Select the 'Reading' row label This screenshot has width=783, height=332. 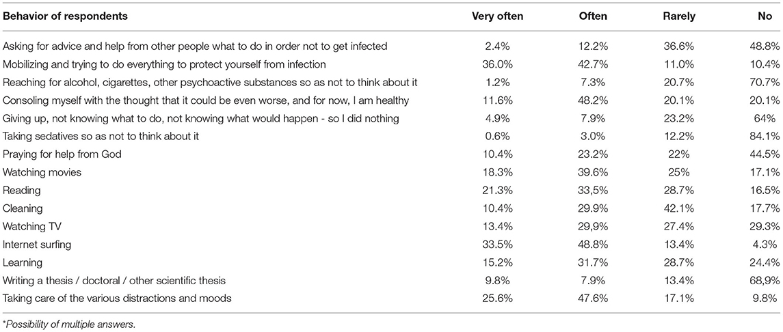coord(21,191)
